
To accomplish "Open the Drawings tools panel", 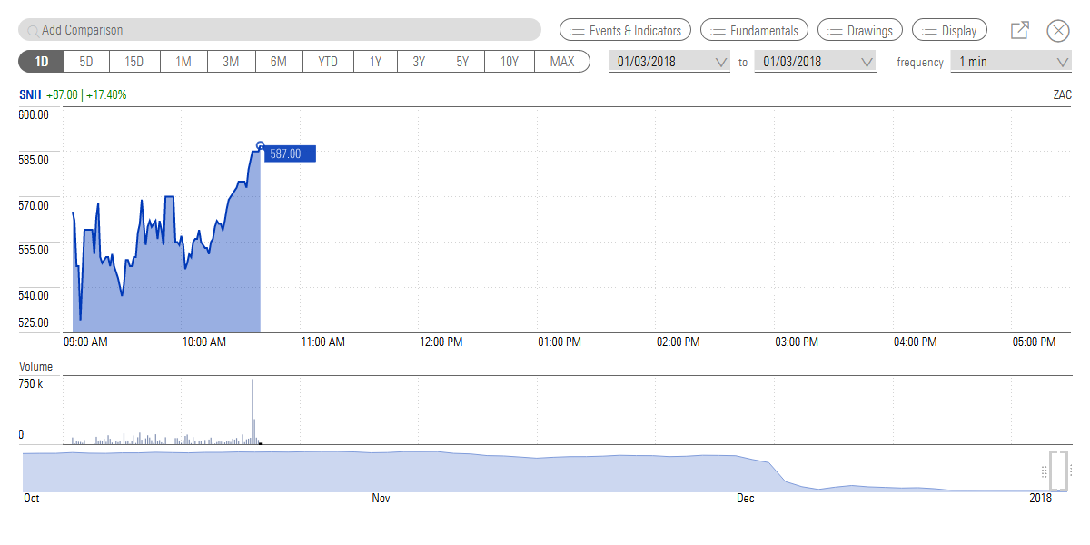I will 859,29.
